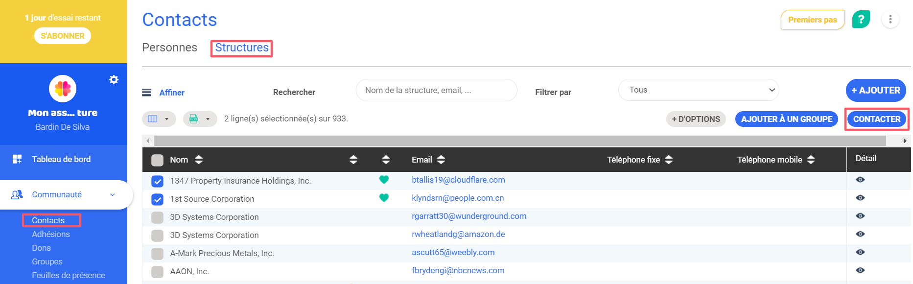Click the Affiner filter lines icon

click(146, 93)
